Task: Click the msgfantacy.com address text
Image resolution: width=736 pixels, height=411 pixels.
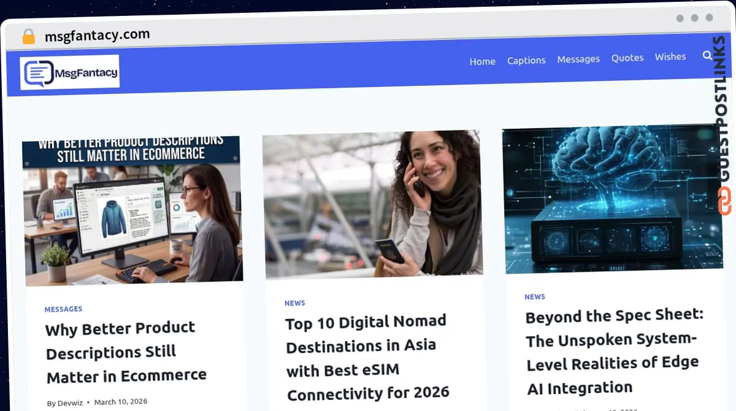Action: [x=97, y=35]
